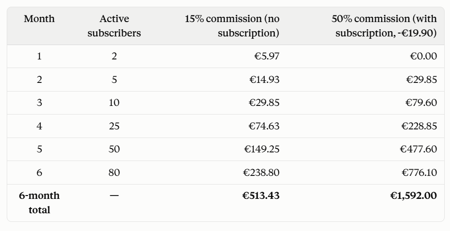This screenshot has width=450, height=231.
Task: Click the 15% commission column header
Action: tap(232, 26)
